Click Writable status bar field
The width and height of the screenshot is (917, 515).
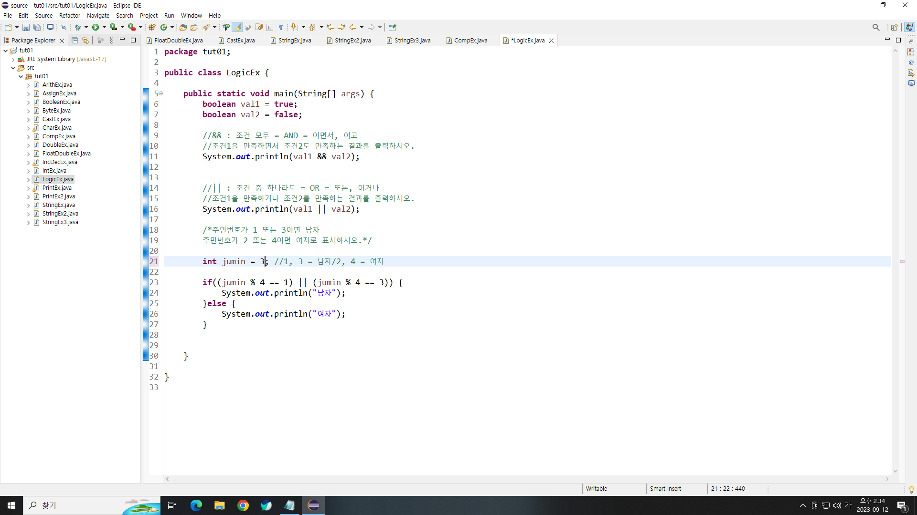pos(597,489)
